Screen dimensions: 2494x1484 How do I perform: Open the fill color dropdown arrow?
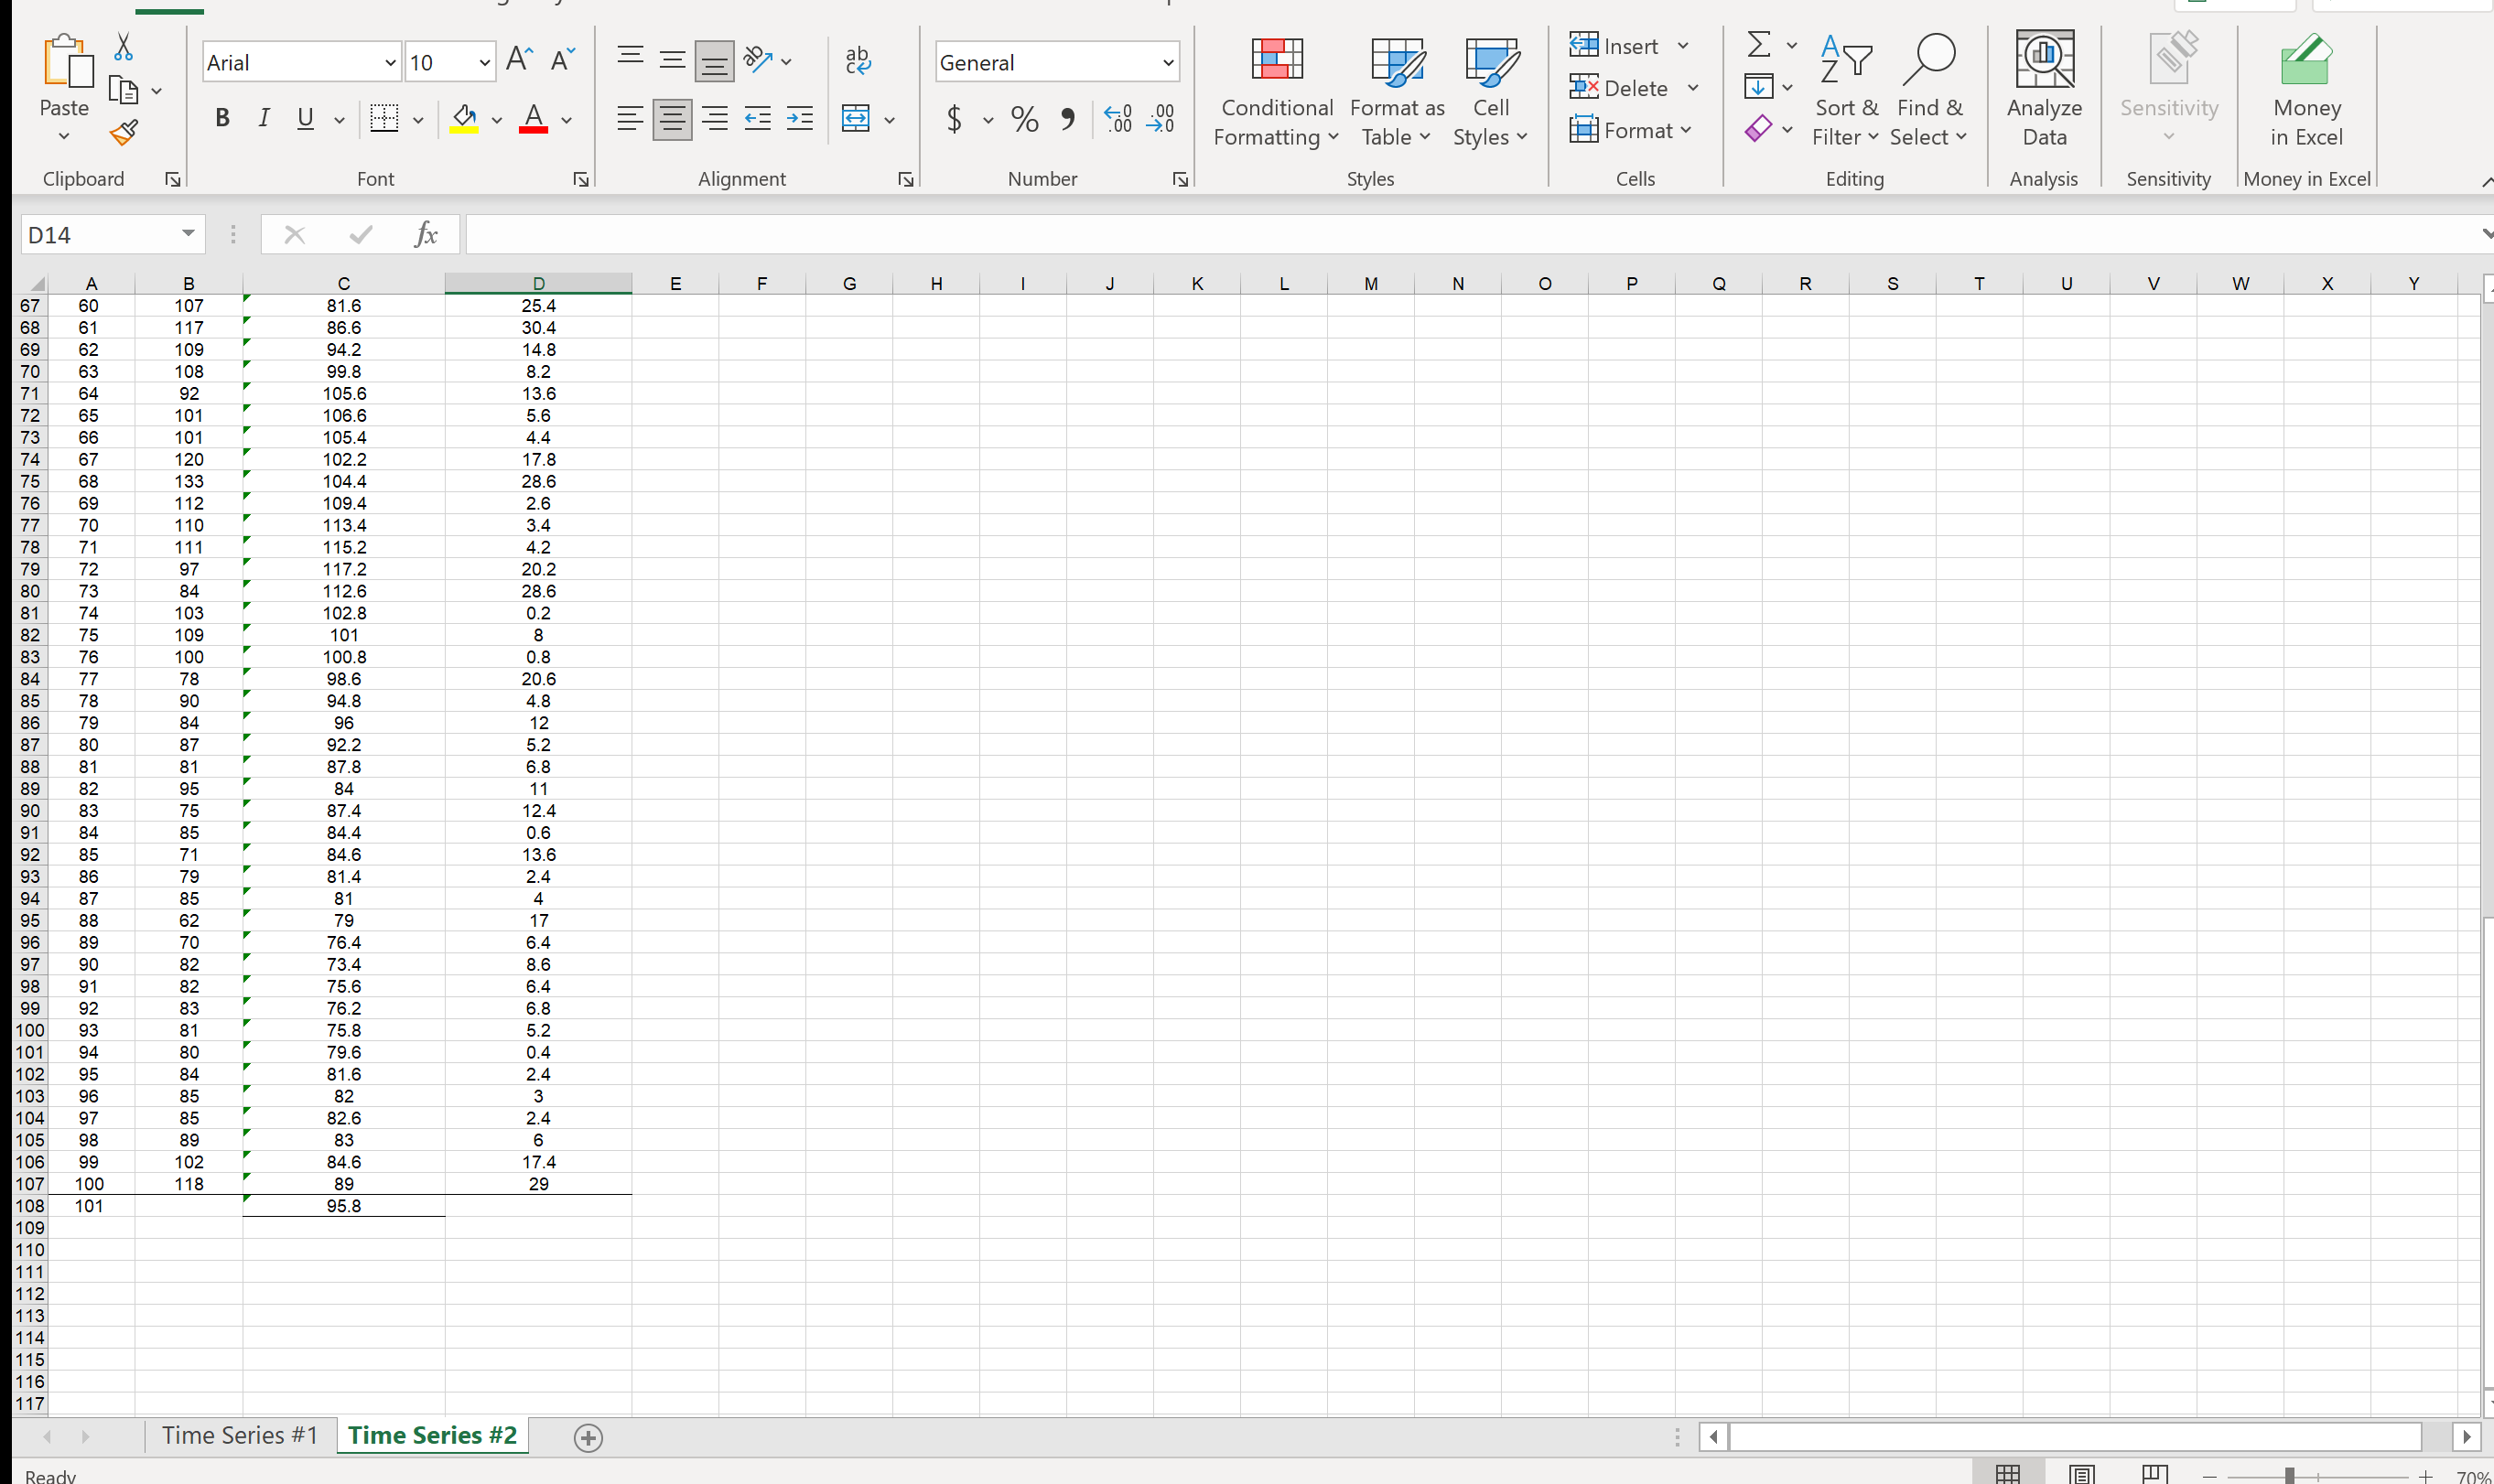pyautogui.click(x=497, y=119)
